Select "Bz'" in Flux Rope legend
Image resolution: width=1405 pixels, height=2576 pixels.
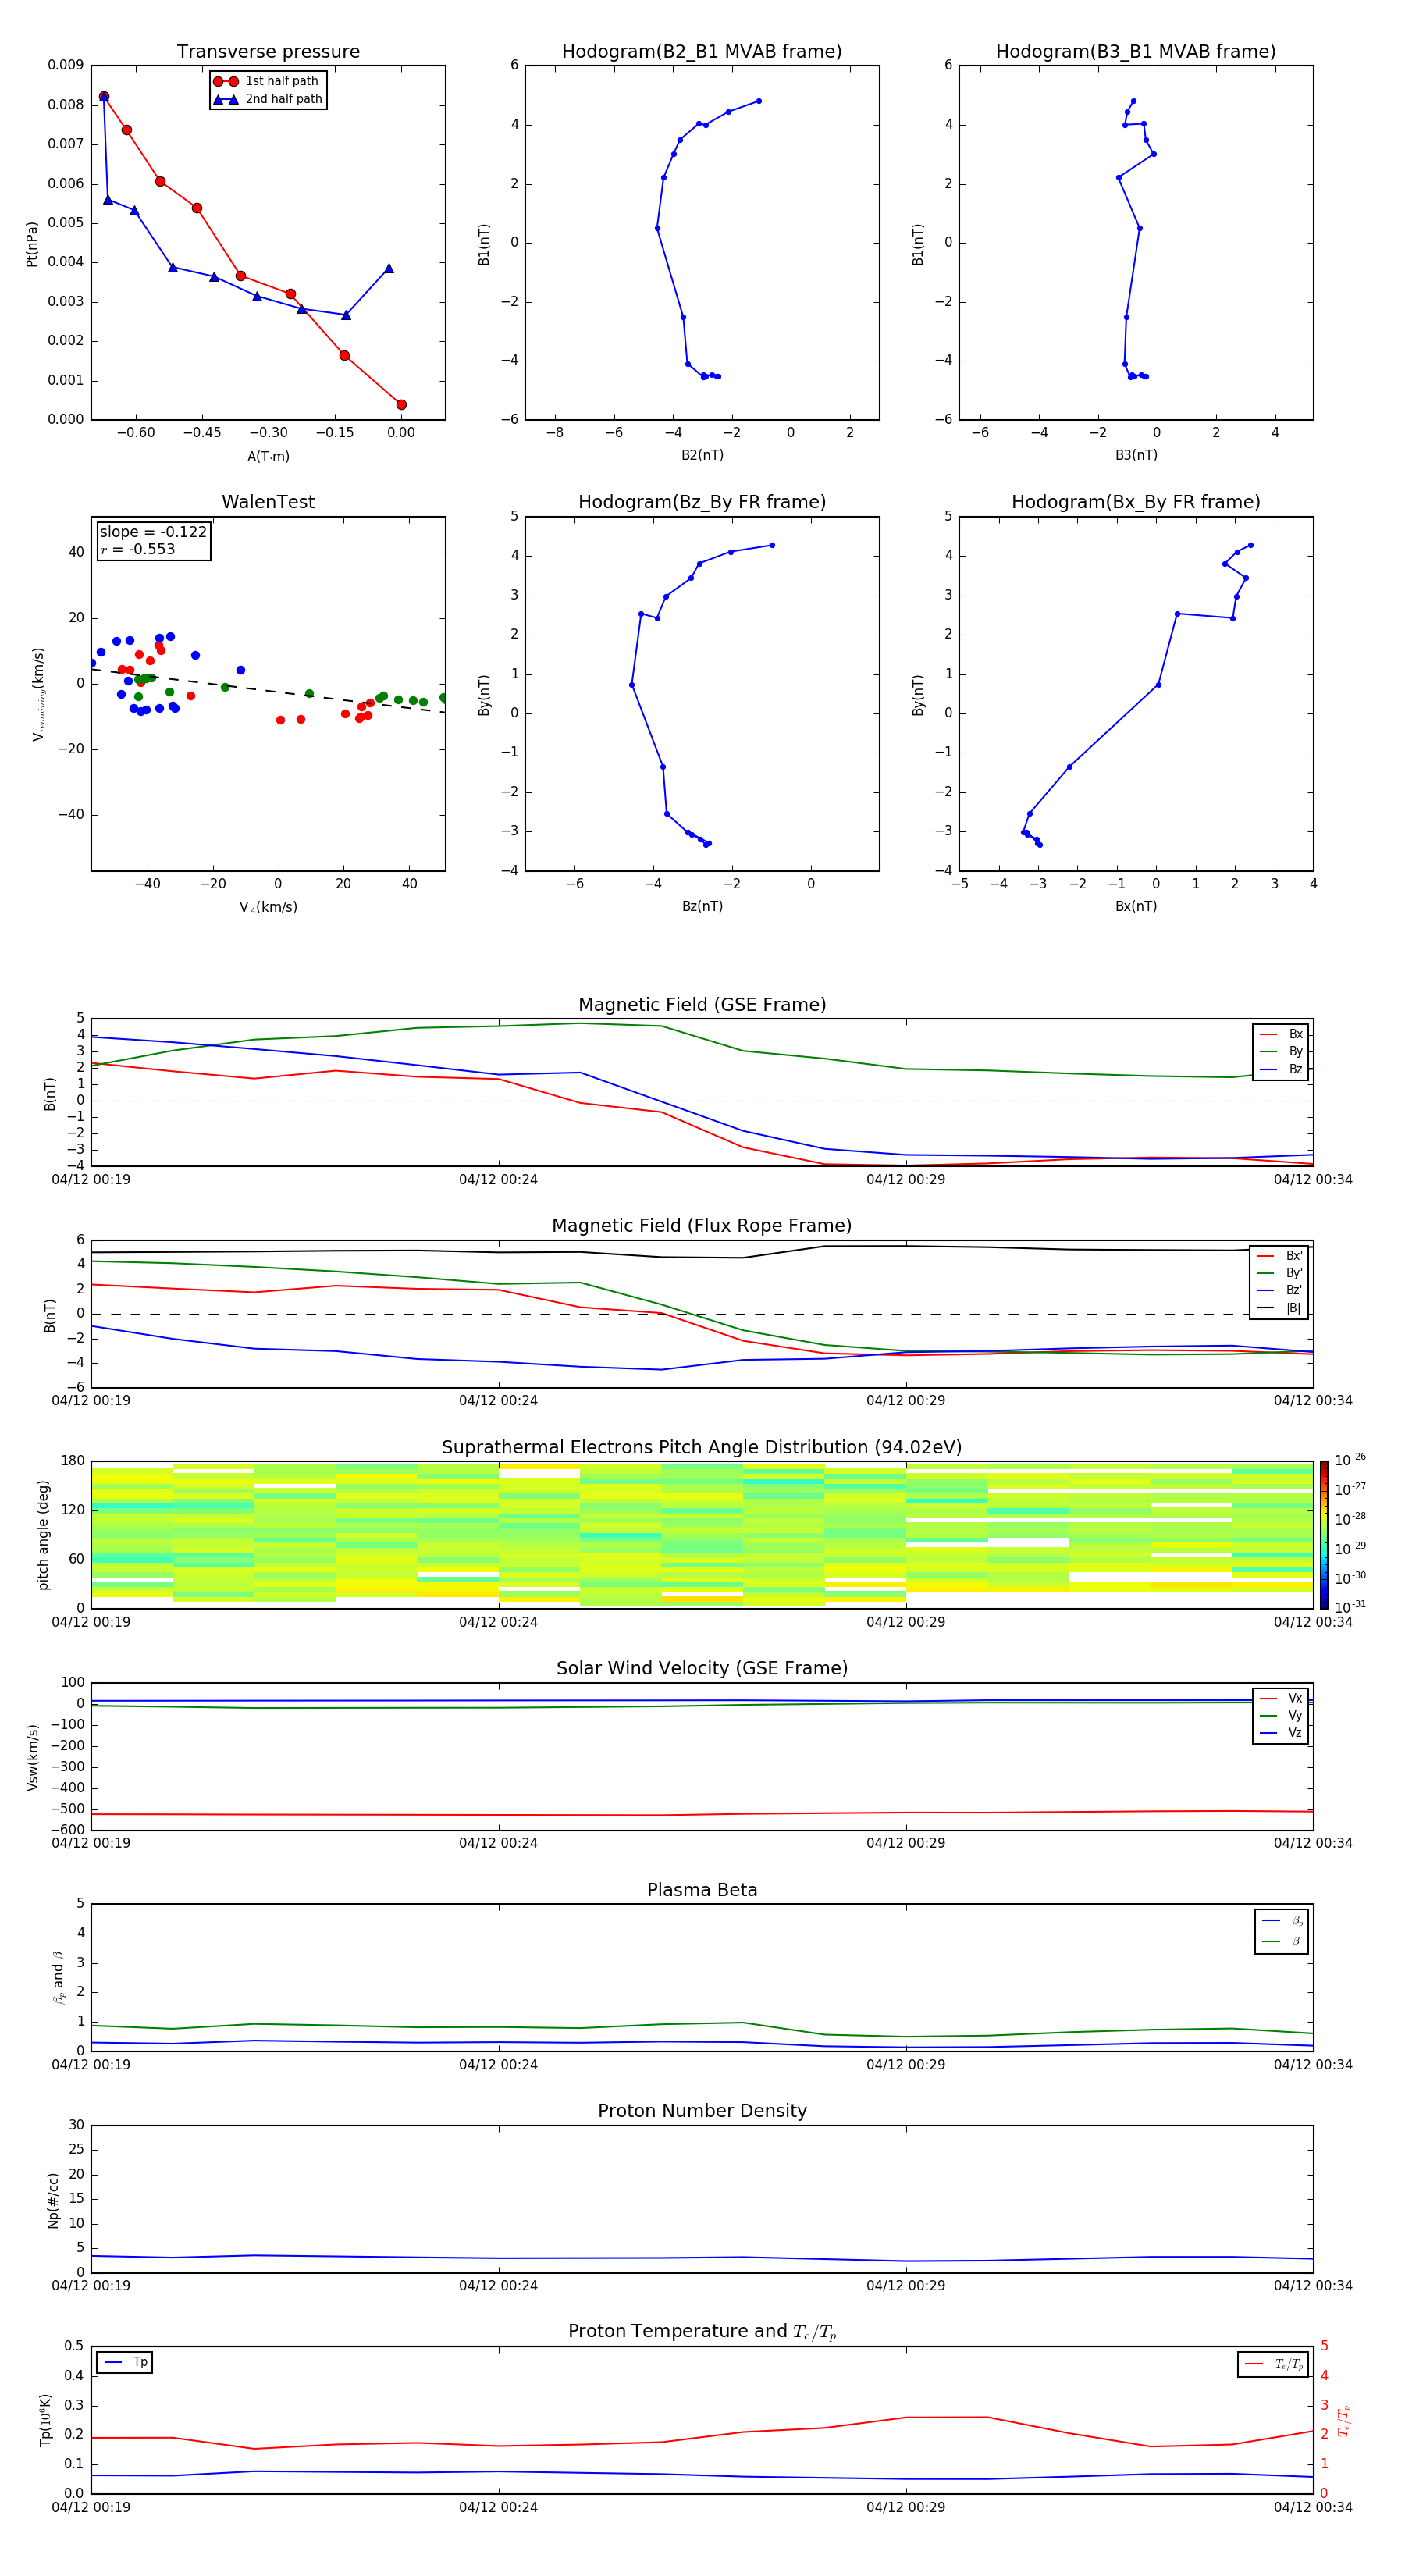click(1280, 1290)
